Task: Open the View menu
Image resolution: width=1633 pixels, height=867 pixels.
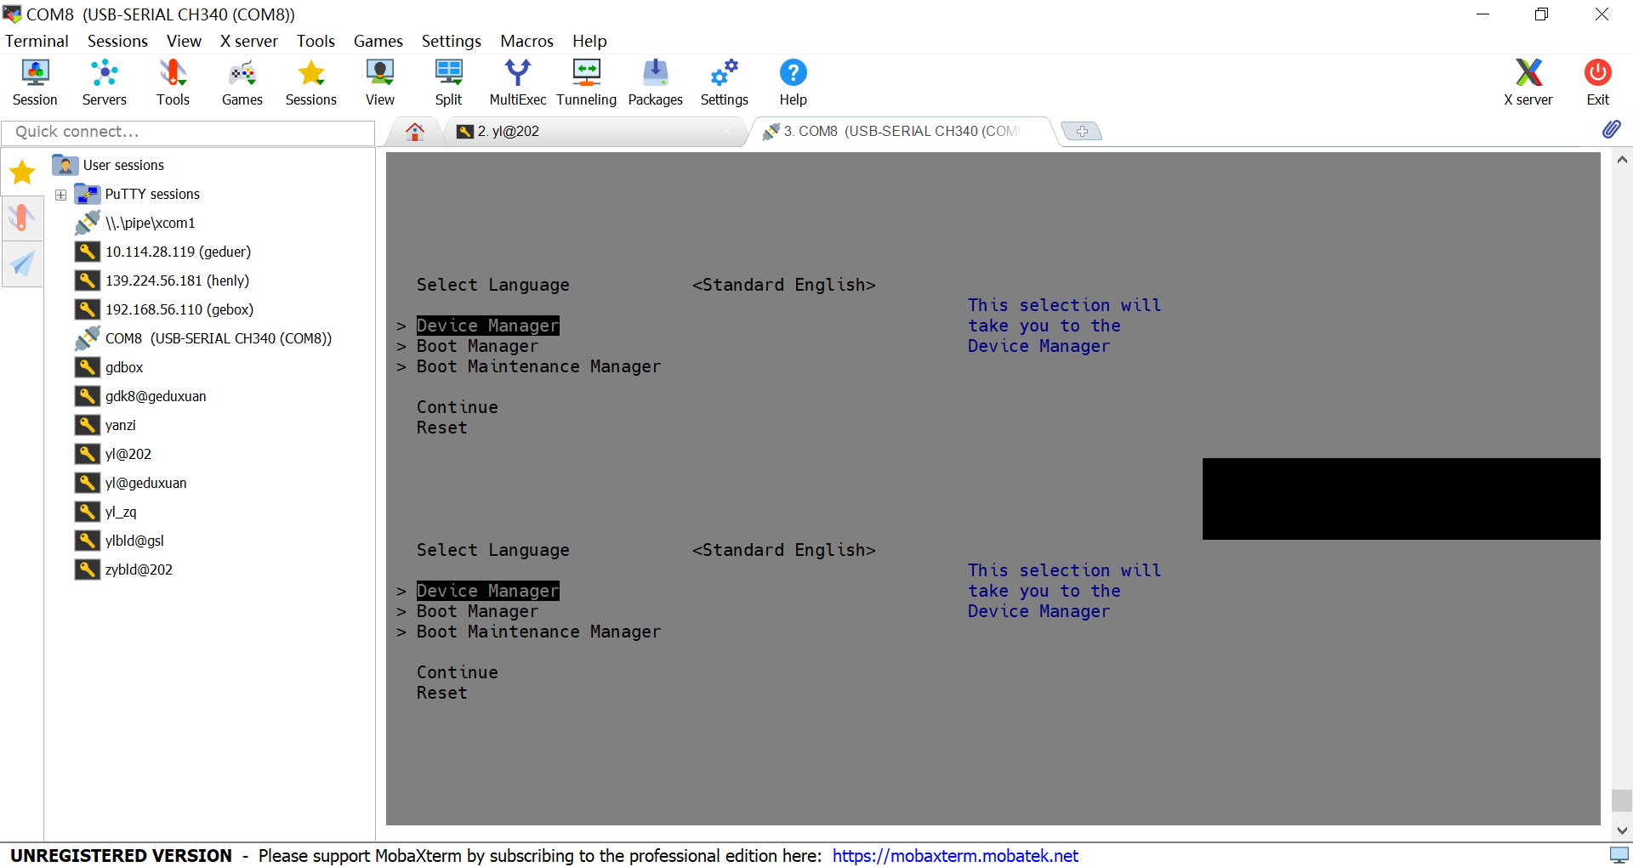Action: 184,41
